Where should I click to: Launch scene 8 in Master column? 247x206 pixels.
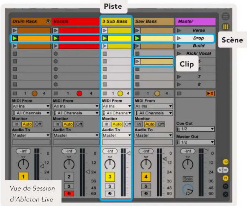[179, 84]
